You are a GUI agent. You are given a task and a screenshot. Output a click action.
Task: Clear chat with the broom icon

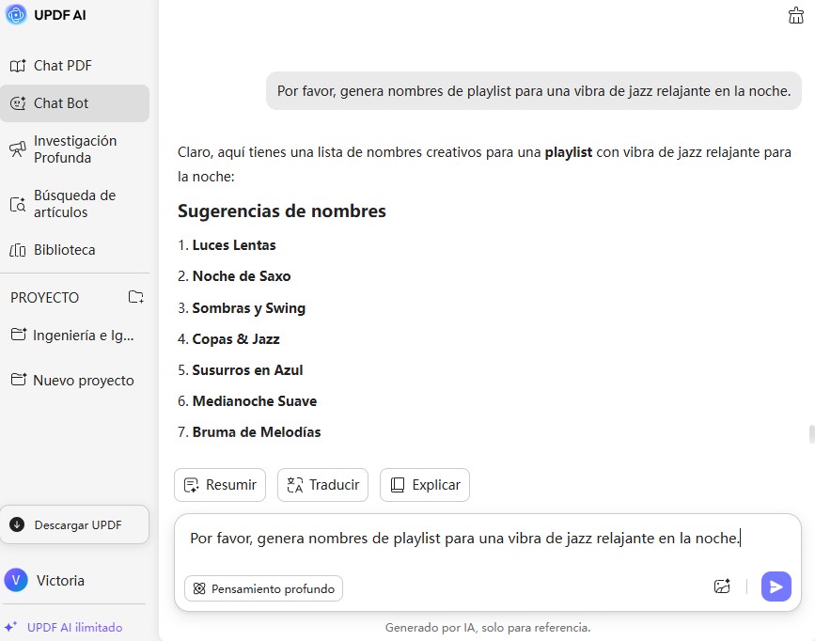coord(796,15)
